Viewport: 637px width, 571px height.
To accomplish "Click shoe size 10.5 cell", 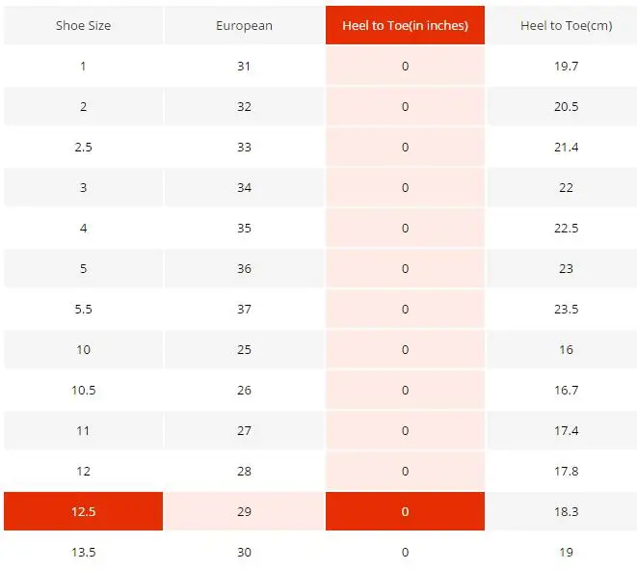I will [x=83, y=390].
